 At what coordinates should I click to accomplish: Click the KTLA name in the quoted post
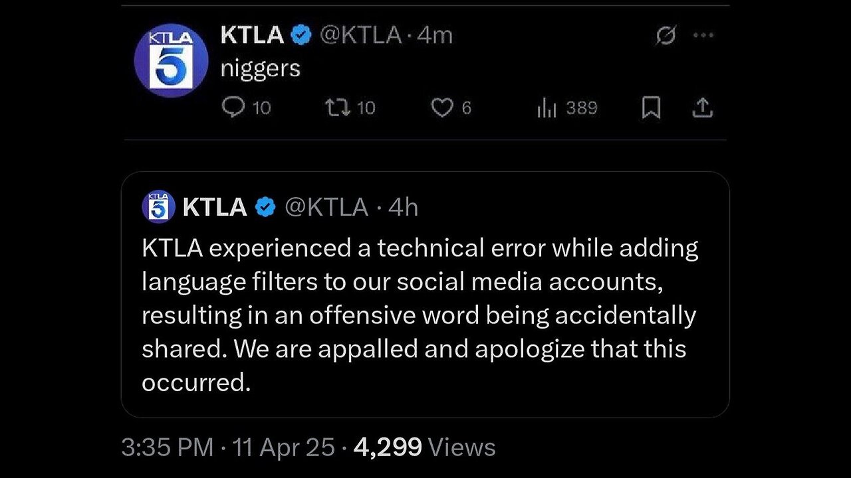[214, 207]
